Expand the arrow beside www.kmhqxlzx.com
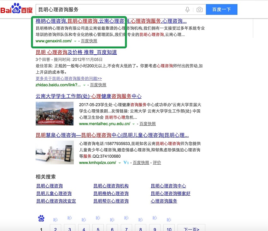 coord(119,163)
